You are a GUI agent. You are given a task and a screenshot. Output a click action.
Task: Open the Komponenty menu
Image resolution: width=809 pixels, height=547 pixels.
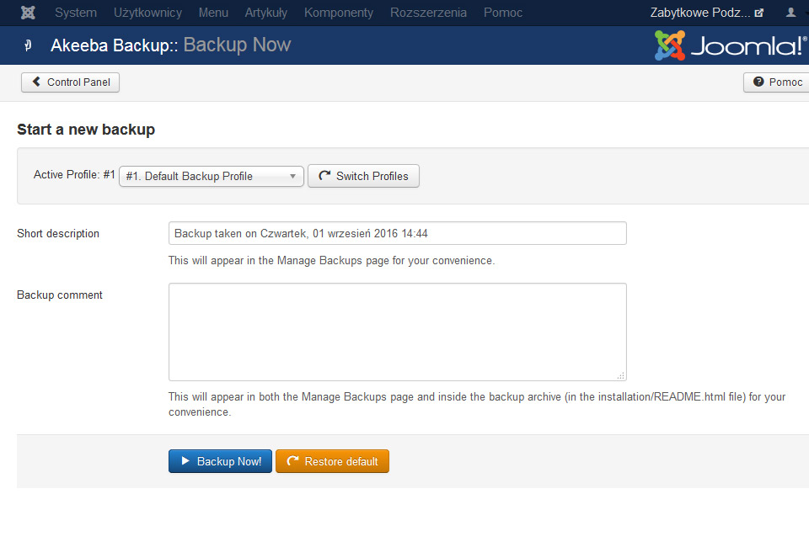(x=339, y=13)
